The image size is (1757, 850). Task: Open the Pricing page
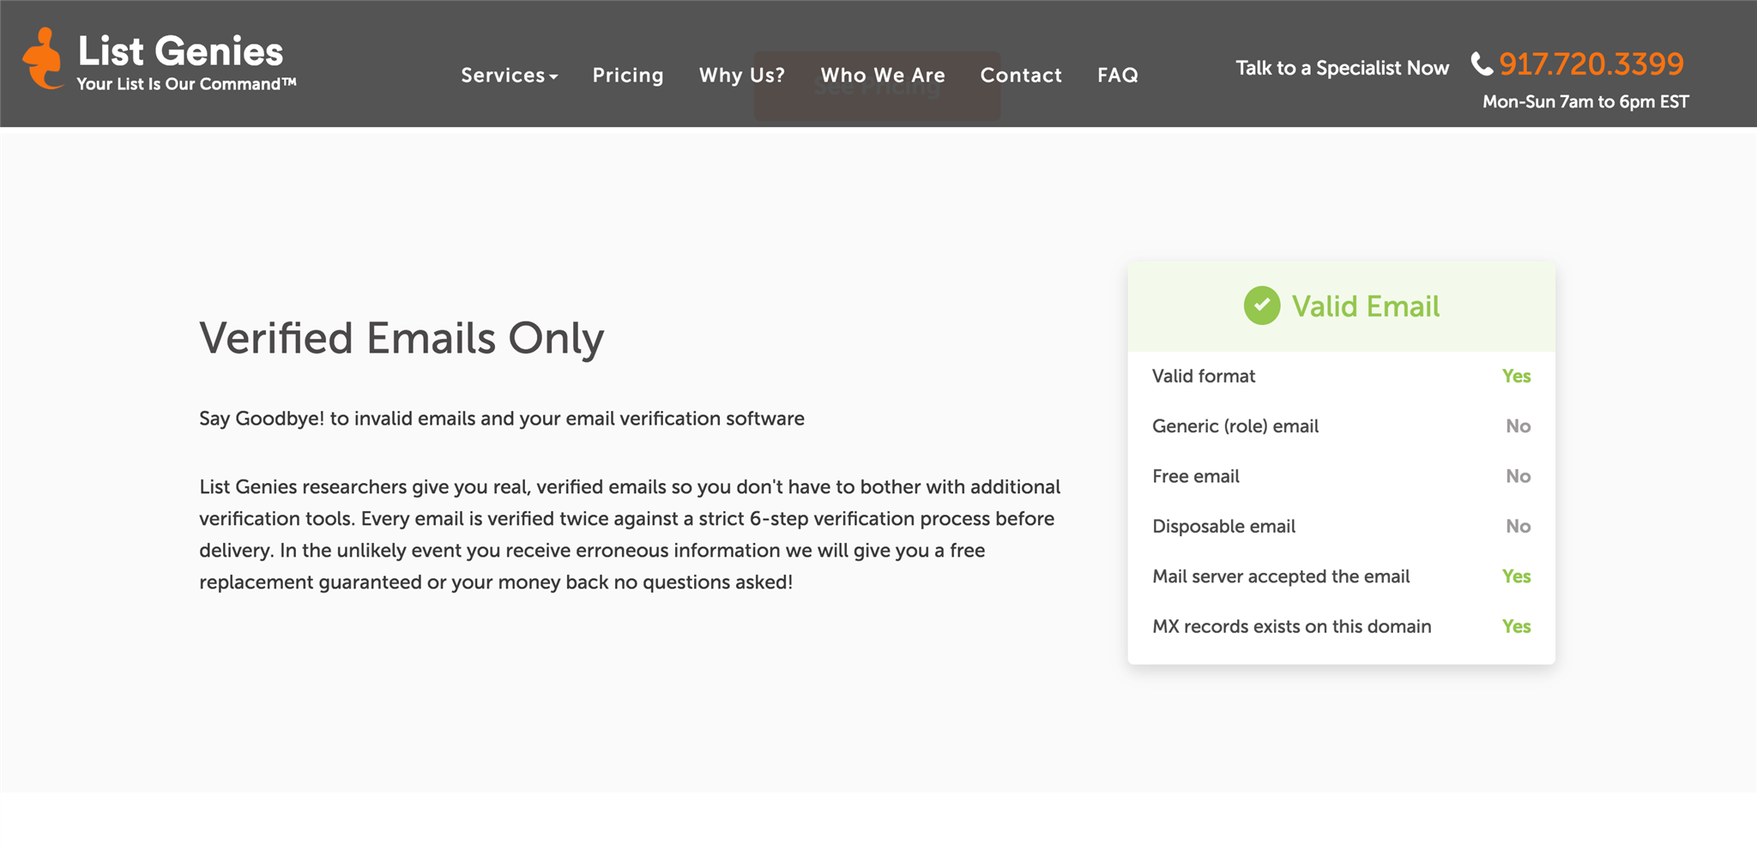tap(628, 75)
